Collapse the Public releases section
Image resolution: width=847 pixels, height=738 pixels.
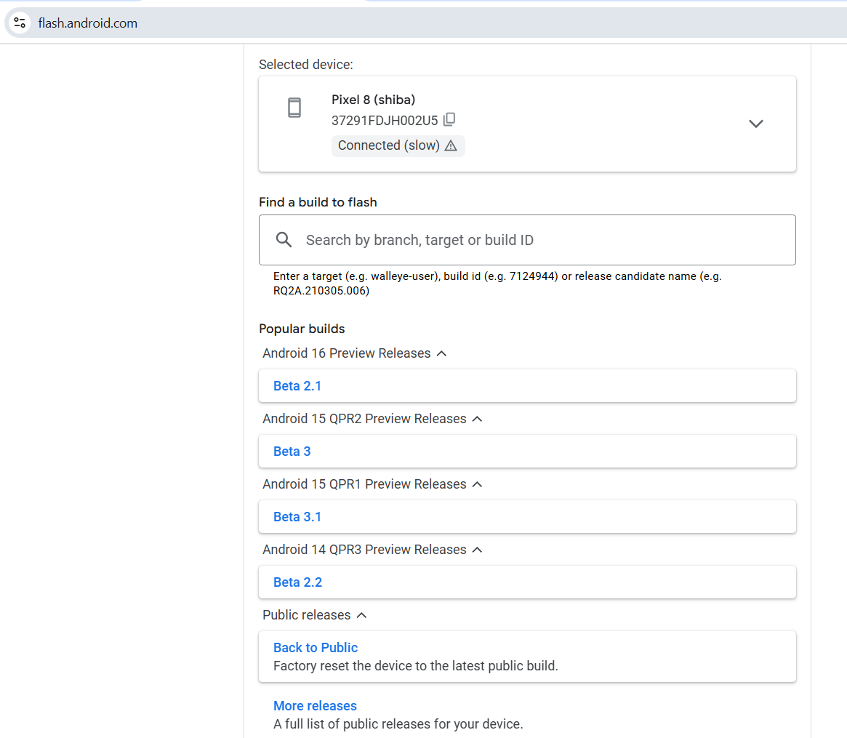click(x=361, y=615)
